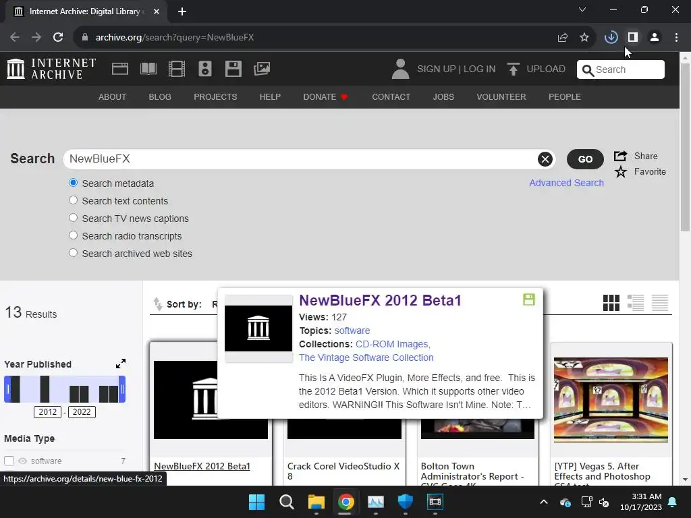This screenshot has width=691, height=518.
Task: Open a new browser tab
Action: pyautogui.click(x=182, y=11)
